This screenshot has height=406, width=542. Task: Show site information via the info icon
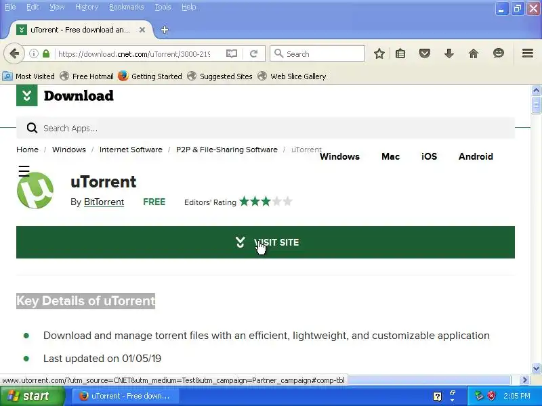[33, 53]
